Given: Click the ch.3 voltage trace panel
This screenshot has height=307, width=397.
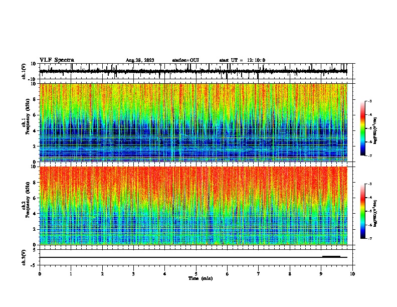Looking at the screenshot, I should tap(197, 257).
